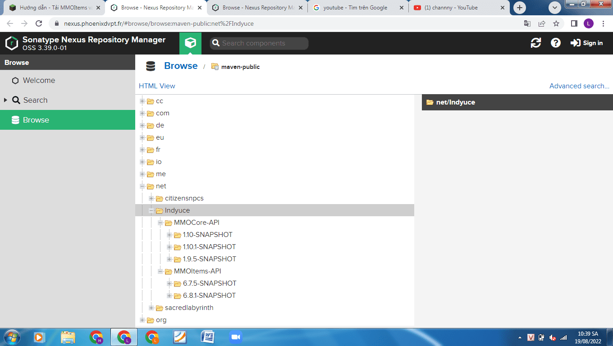
Task: Click the red V icon in system tray
Action: tap(531, 337)
